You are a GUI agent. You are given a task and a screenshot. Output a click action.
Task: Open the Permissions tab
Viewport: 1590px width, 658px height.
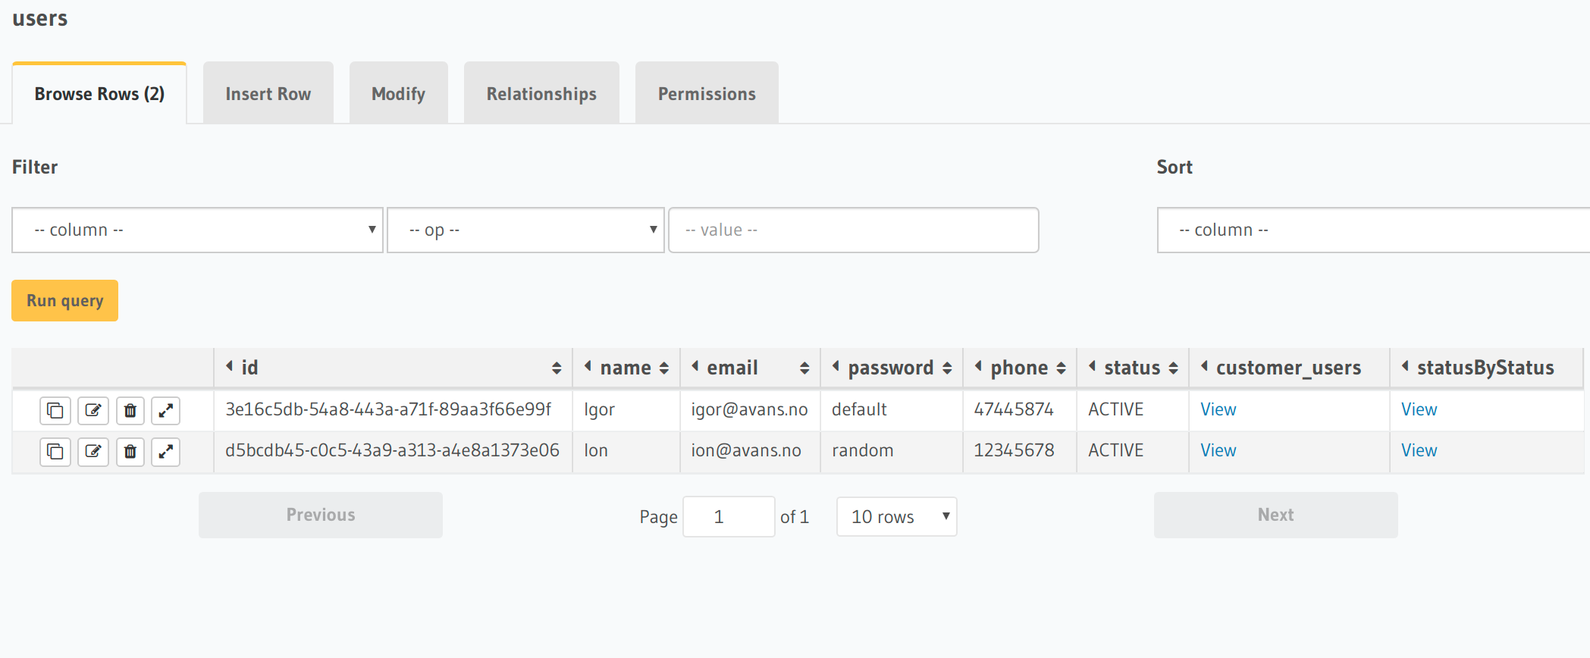click(x=706, y=92)
